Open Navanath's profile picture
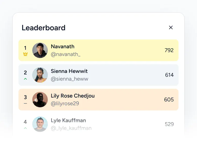This screenshot has width=197, height=154. [40, 50]
